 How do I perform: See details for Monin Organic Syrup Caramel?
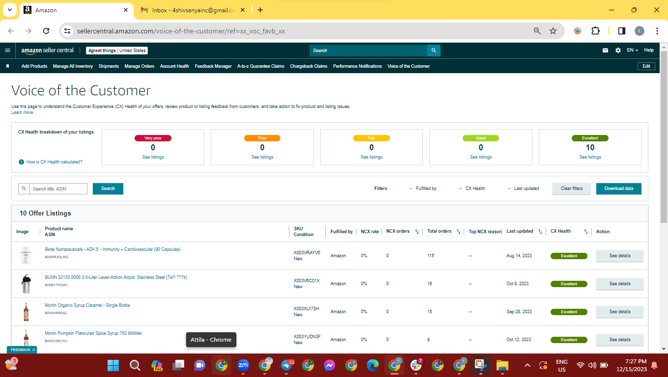(x=620, y=312)
